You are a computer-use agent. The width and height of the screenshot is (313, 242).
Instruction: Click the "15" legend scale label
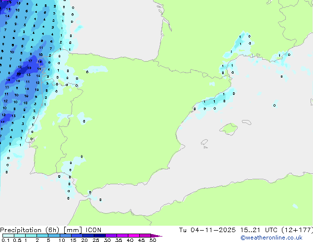pos(73,240)
